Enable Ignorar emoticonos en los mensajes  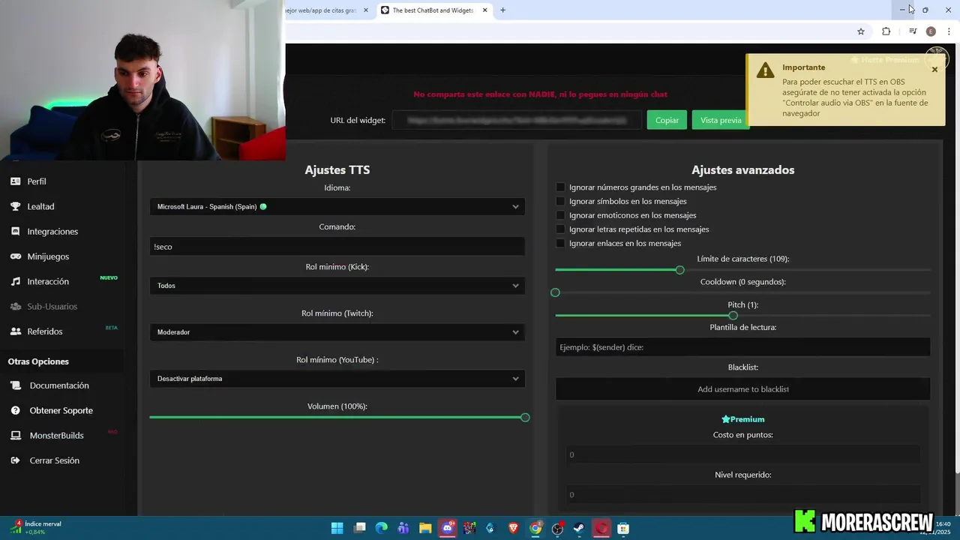(x=560, y=215)
